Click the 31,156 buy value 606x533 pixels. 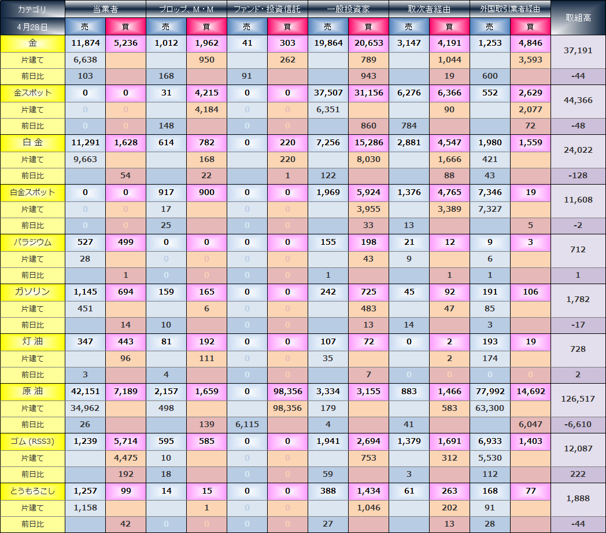(368, 93)
